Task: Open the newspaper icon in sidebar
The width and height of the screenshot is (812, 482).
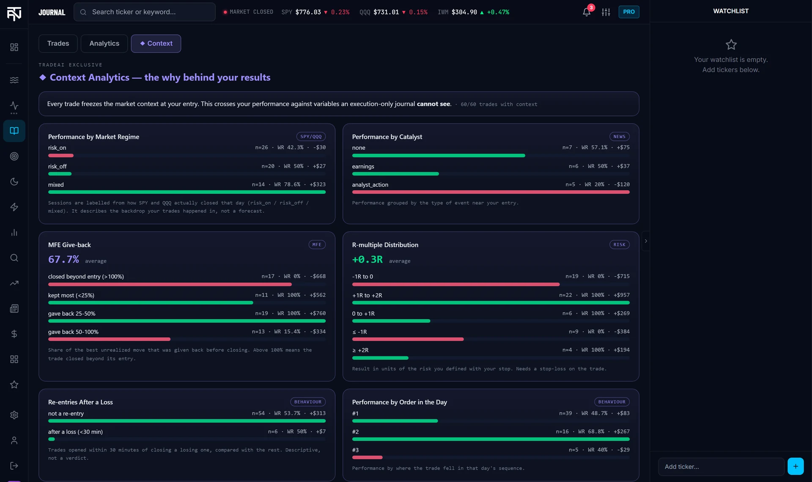Action: pyautogui.click(x=14, y=309)
